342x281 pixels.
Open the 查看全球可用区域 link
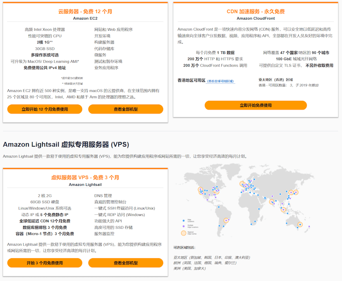point(221,81)
